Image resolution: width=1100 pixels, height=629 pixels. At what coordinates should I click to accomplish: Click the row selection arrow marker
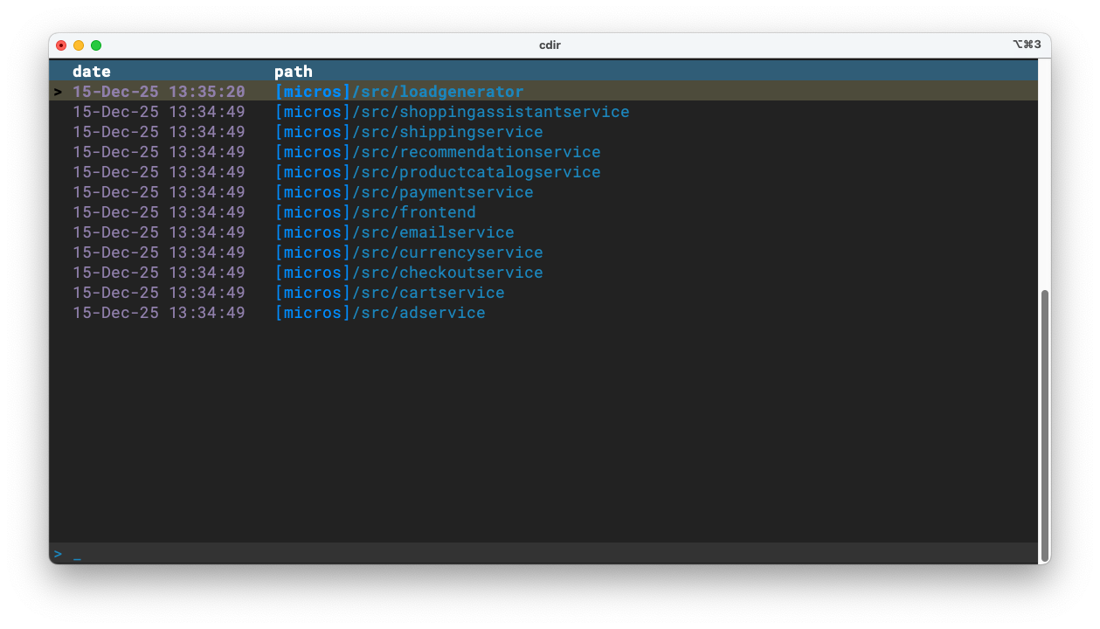tap(58, 92)
